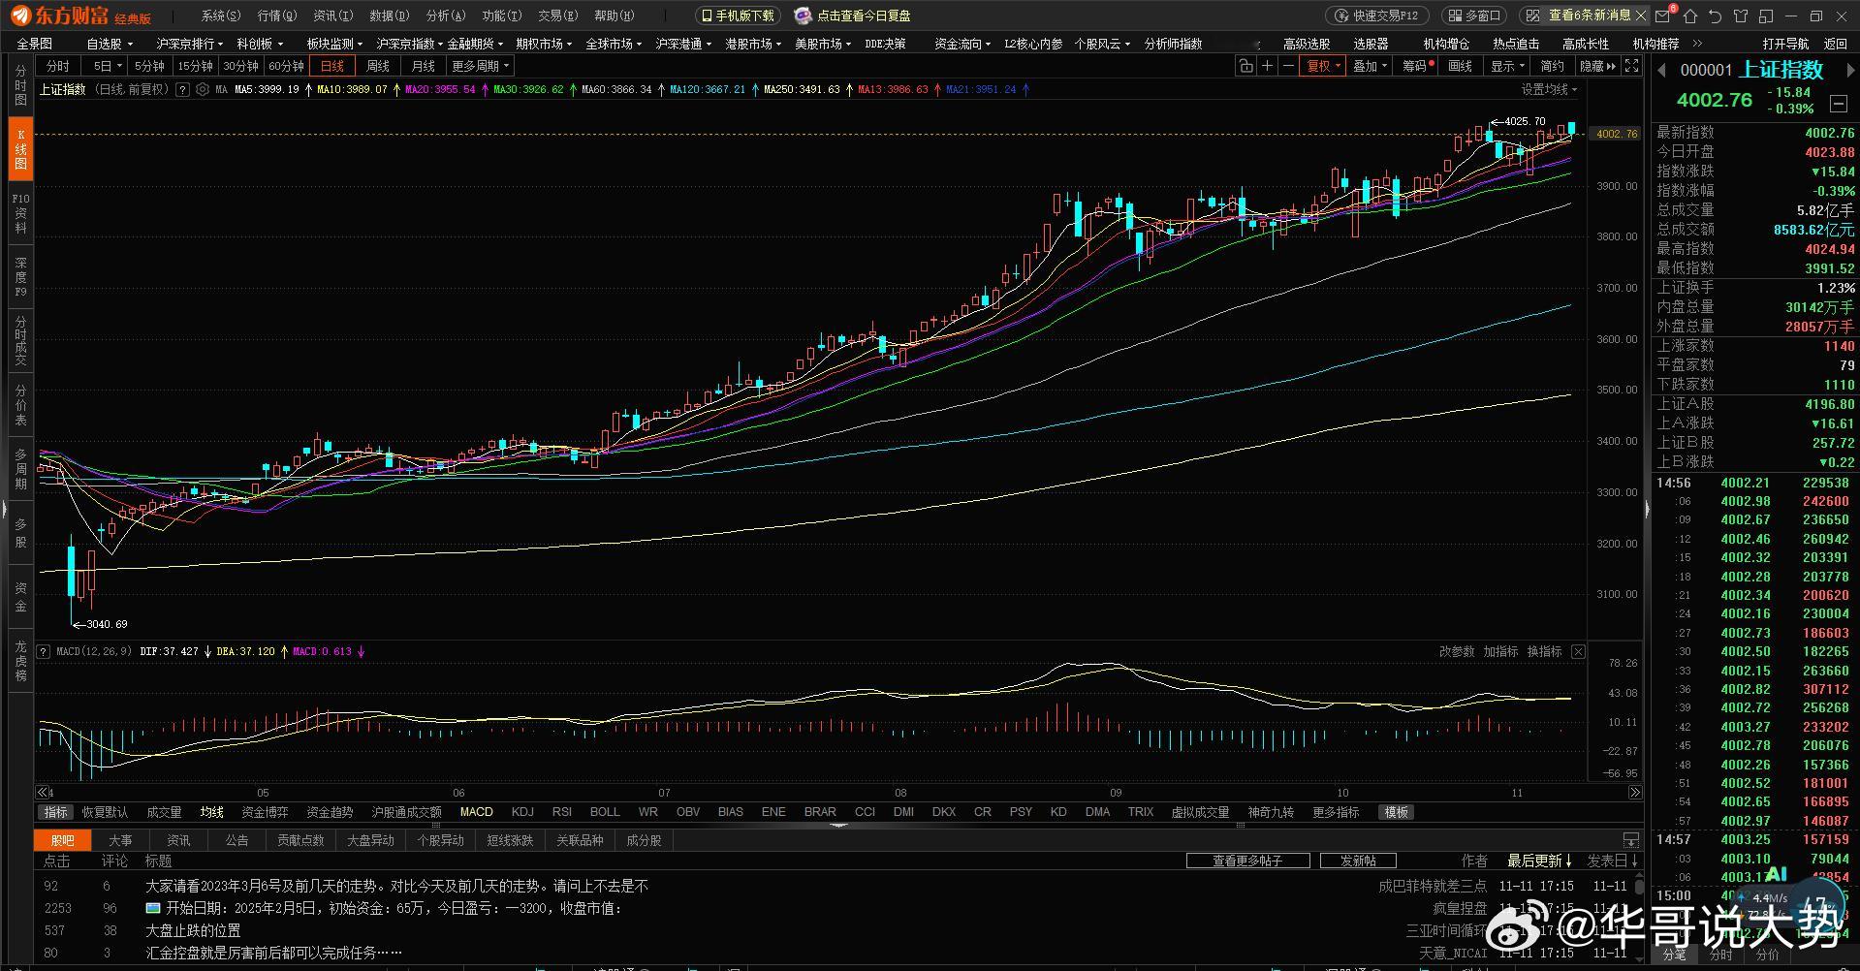Open the 龙虎榜 sidebar item
Screen dimensions: 1860x971
coord(20,660)
